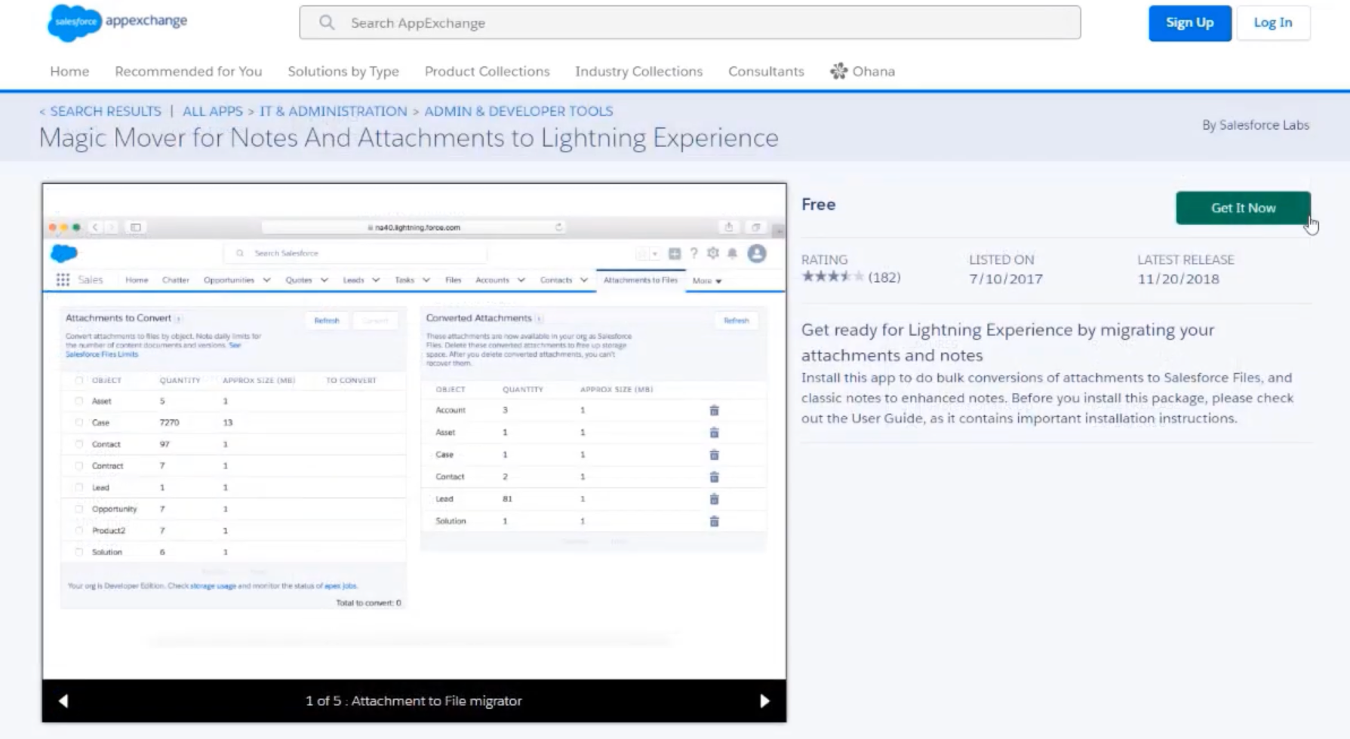This screenshot has width=1350, height=739.
Task: Click the By Salesforce Labs text
Action: pos(1256,125)
